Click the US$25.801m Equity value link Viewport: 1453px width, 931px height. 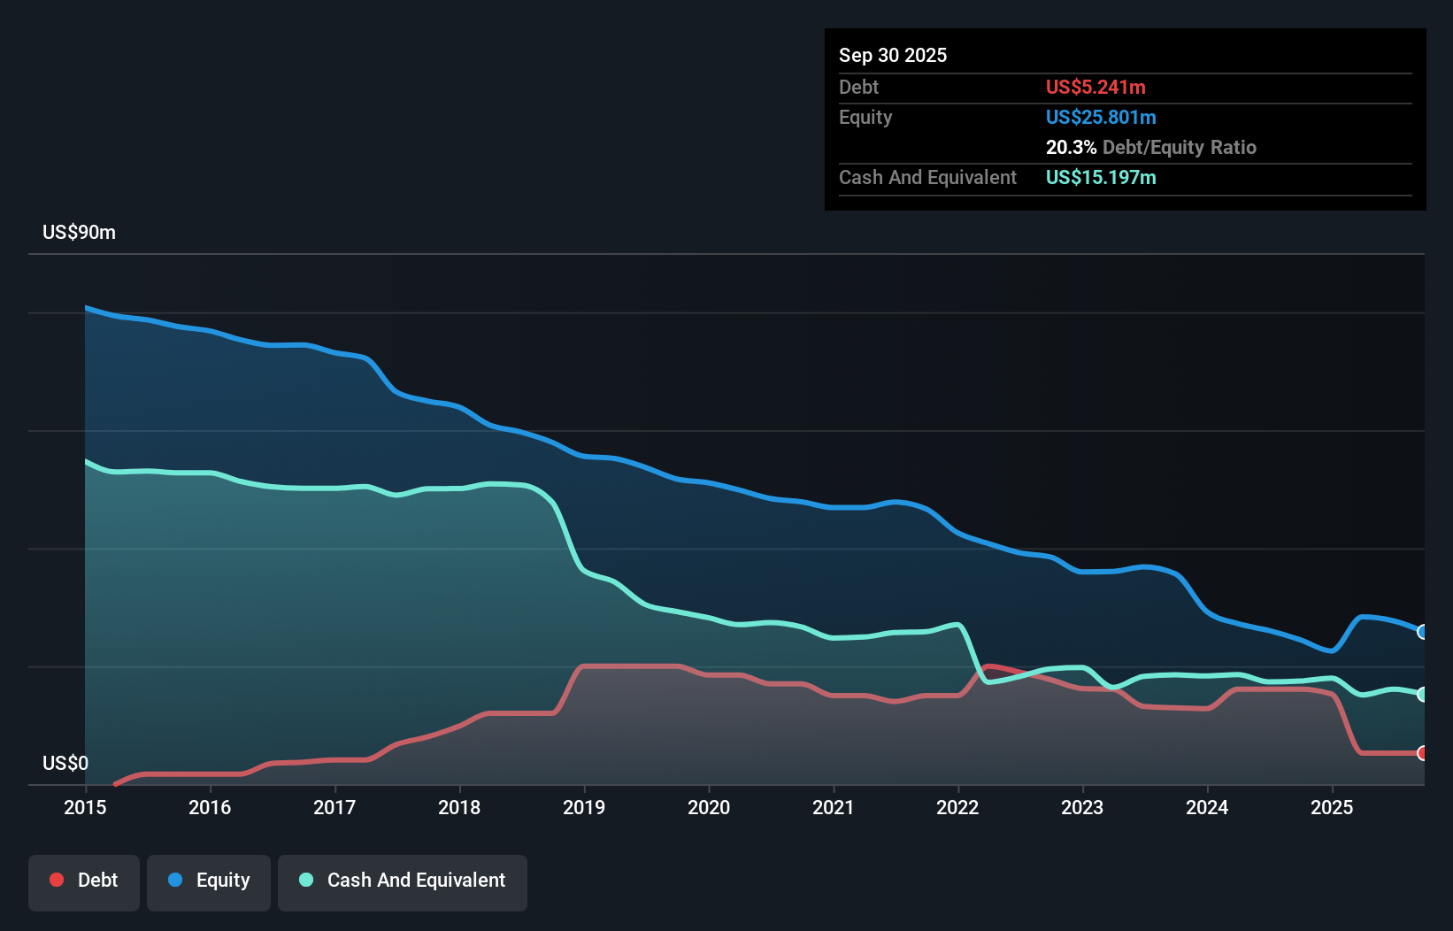pos(1101,117)
